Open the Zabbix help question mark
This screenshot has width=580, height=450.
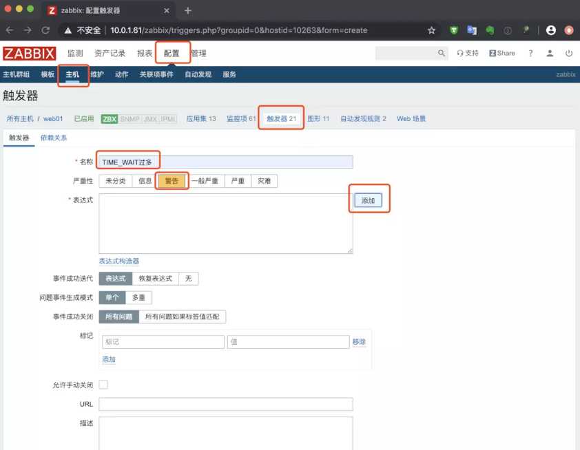pos(530,53)
